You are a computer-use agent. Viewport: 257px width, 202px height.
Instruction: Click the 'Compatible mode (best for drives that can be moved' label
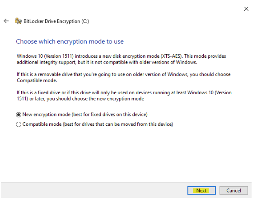tap(98, 124)
